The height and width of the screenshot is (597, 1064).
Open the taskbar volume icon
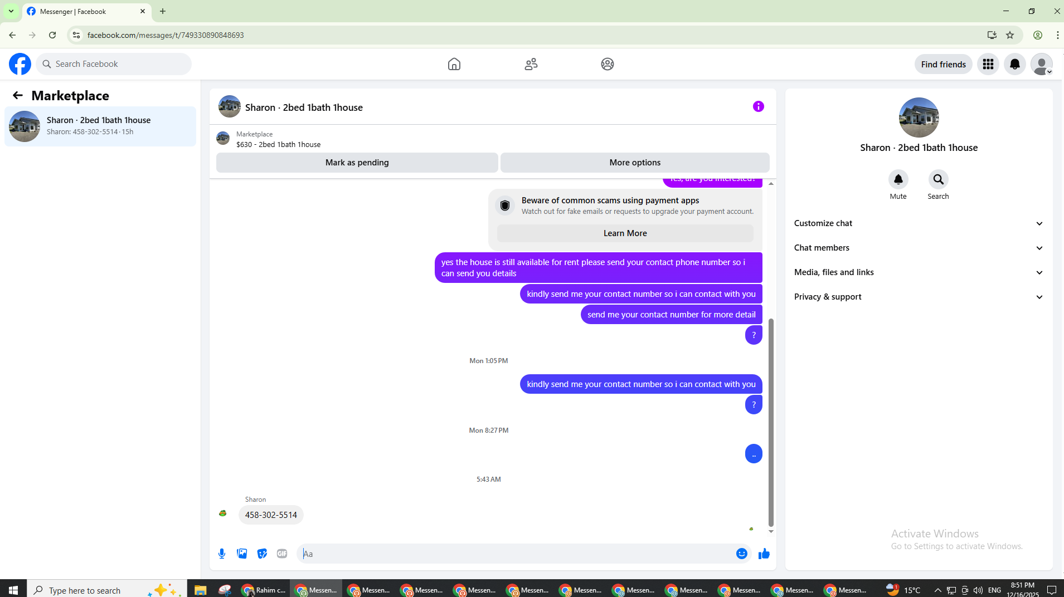(x=978, y=590)
